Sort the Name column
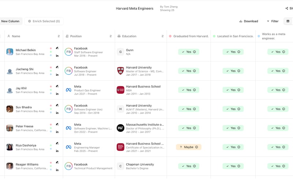The height and width of the screenshot is (183, 293). pos(59,36)
